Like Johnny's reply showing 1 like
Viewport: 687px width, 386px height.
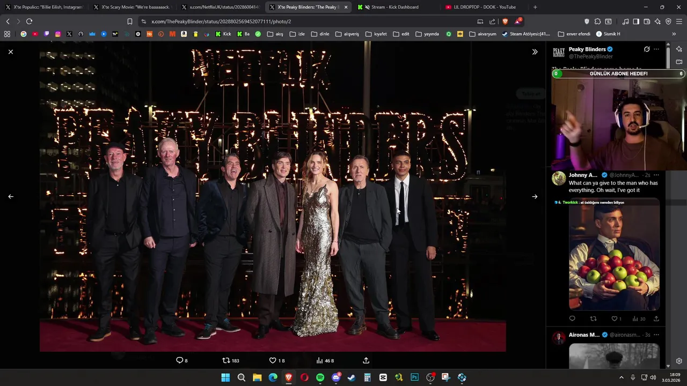[x=615, y=319]
